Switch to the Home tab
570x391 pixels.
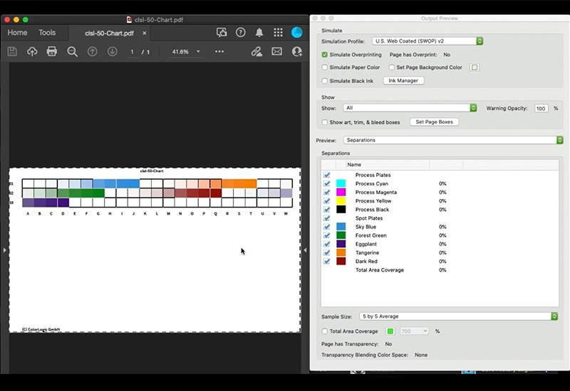[17, 33]
